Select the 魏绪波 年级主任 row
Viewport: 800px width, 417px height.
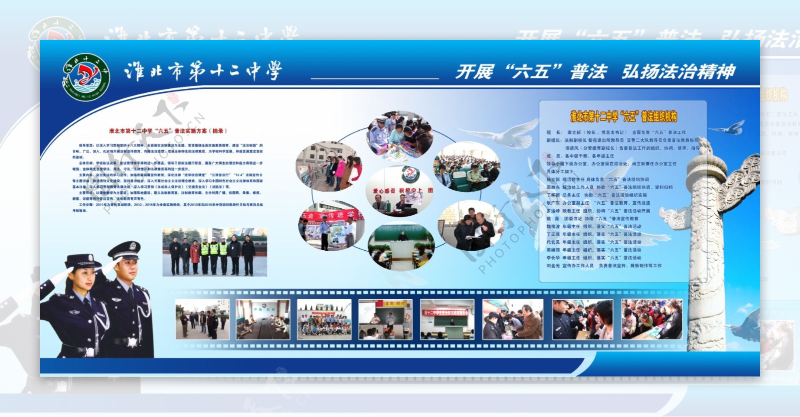click(x=593, y=227)
